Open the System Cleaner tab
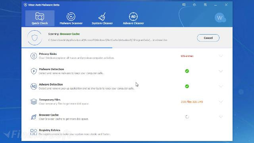Screen dimensions: 254x143 pyautogui.click(x=102, y=19)
